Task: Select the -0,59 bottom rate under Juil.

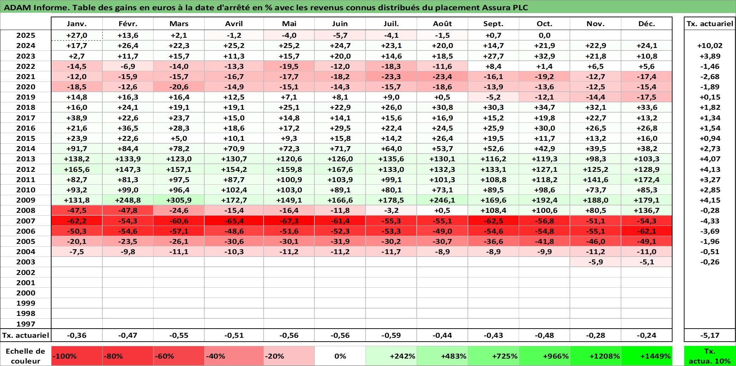Action: [391, 335]
